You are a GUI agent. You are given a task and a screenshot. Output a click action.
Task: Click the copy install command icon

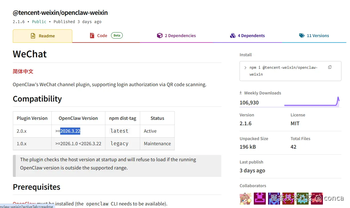[330, 67]
